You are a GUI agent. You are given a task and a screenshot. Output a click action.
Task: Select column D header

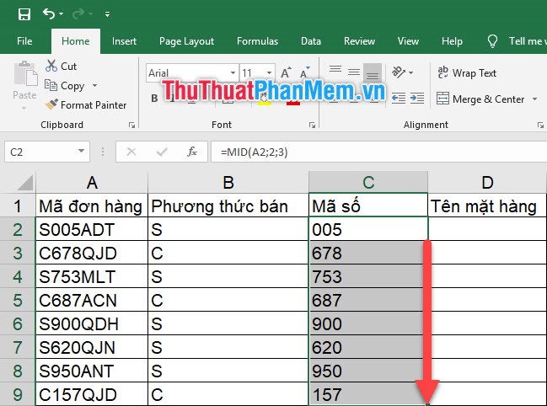487,182
